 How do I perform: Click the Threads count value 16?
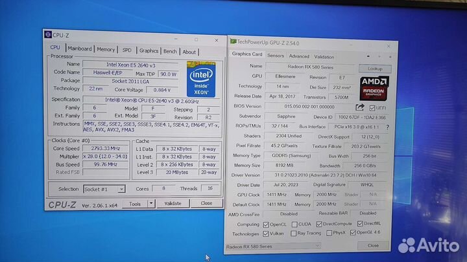[210, 188]
